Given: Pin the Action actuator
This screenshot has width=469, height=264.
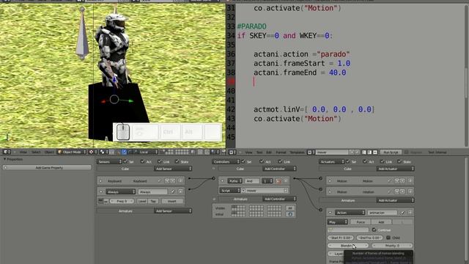Looking at the screenshot, I should click(x=402, y=213).
